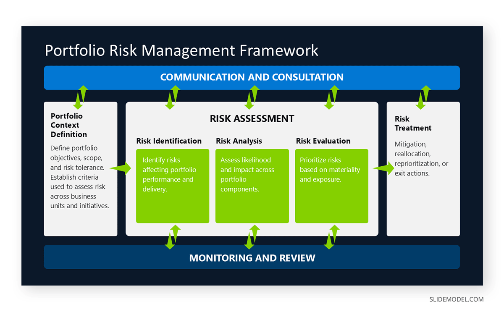Select the Monitoring and Review banner
This screenshot has height=312, width=504.
(x=252, y=257)
